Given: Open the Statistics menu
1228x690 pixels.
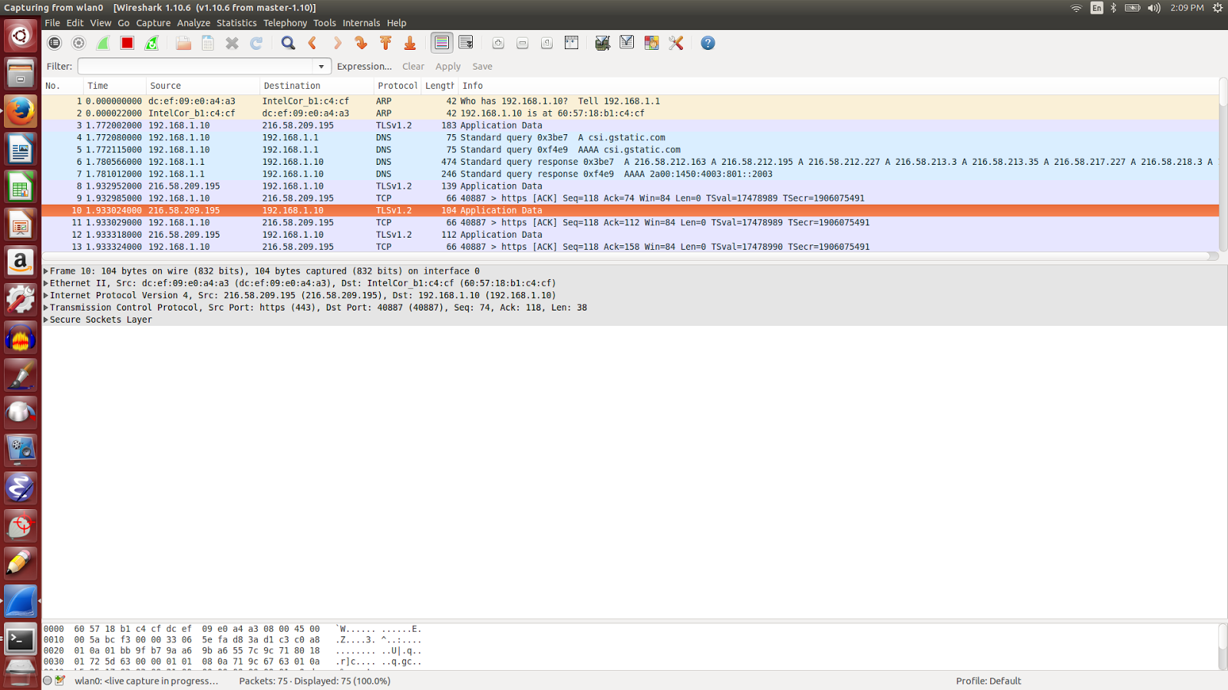Looking at the screenshot, I should (x=236, y=22).
